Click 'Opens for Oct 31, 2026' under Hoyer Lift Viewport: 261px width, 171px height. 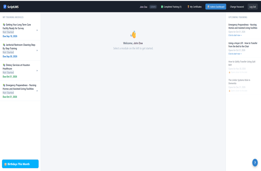237,50
